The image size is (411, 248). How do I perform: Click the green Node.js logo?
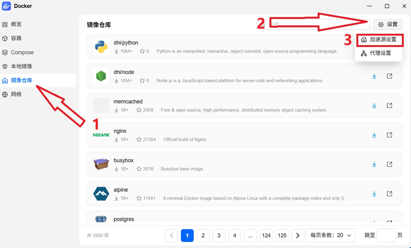(x=101, y=76)
